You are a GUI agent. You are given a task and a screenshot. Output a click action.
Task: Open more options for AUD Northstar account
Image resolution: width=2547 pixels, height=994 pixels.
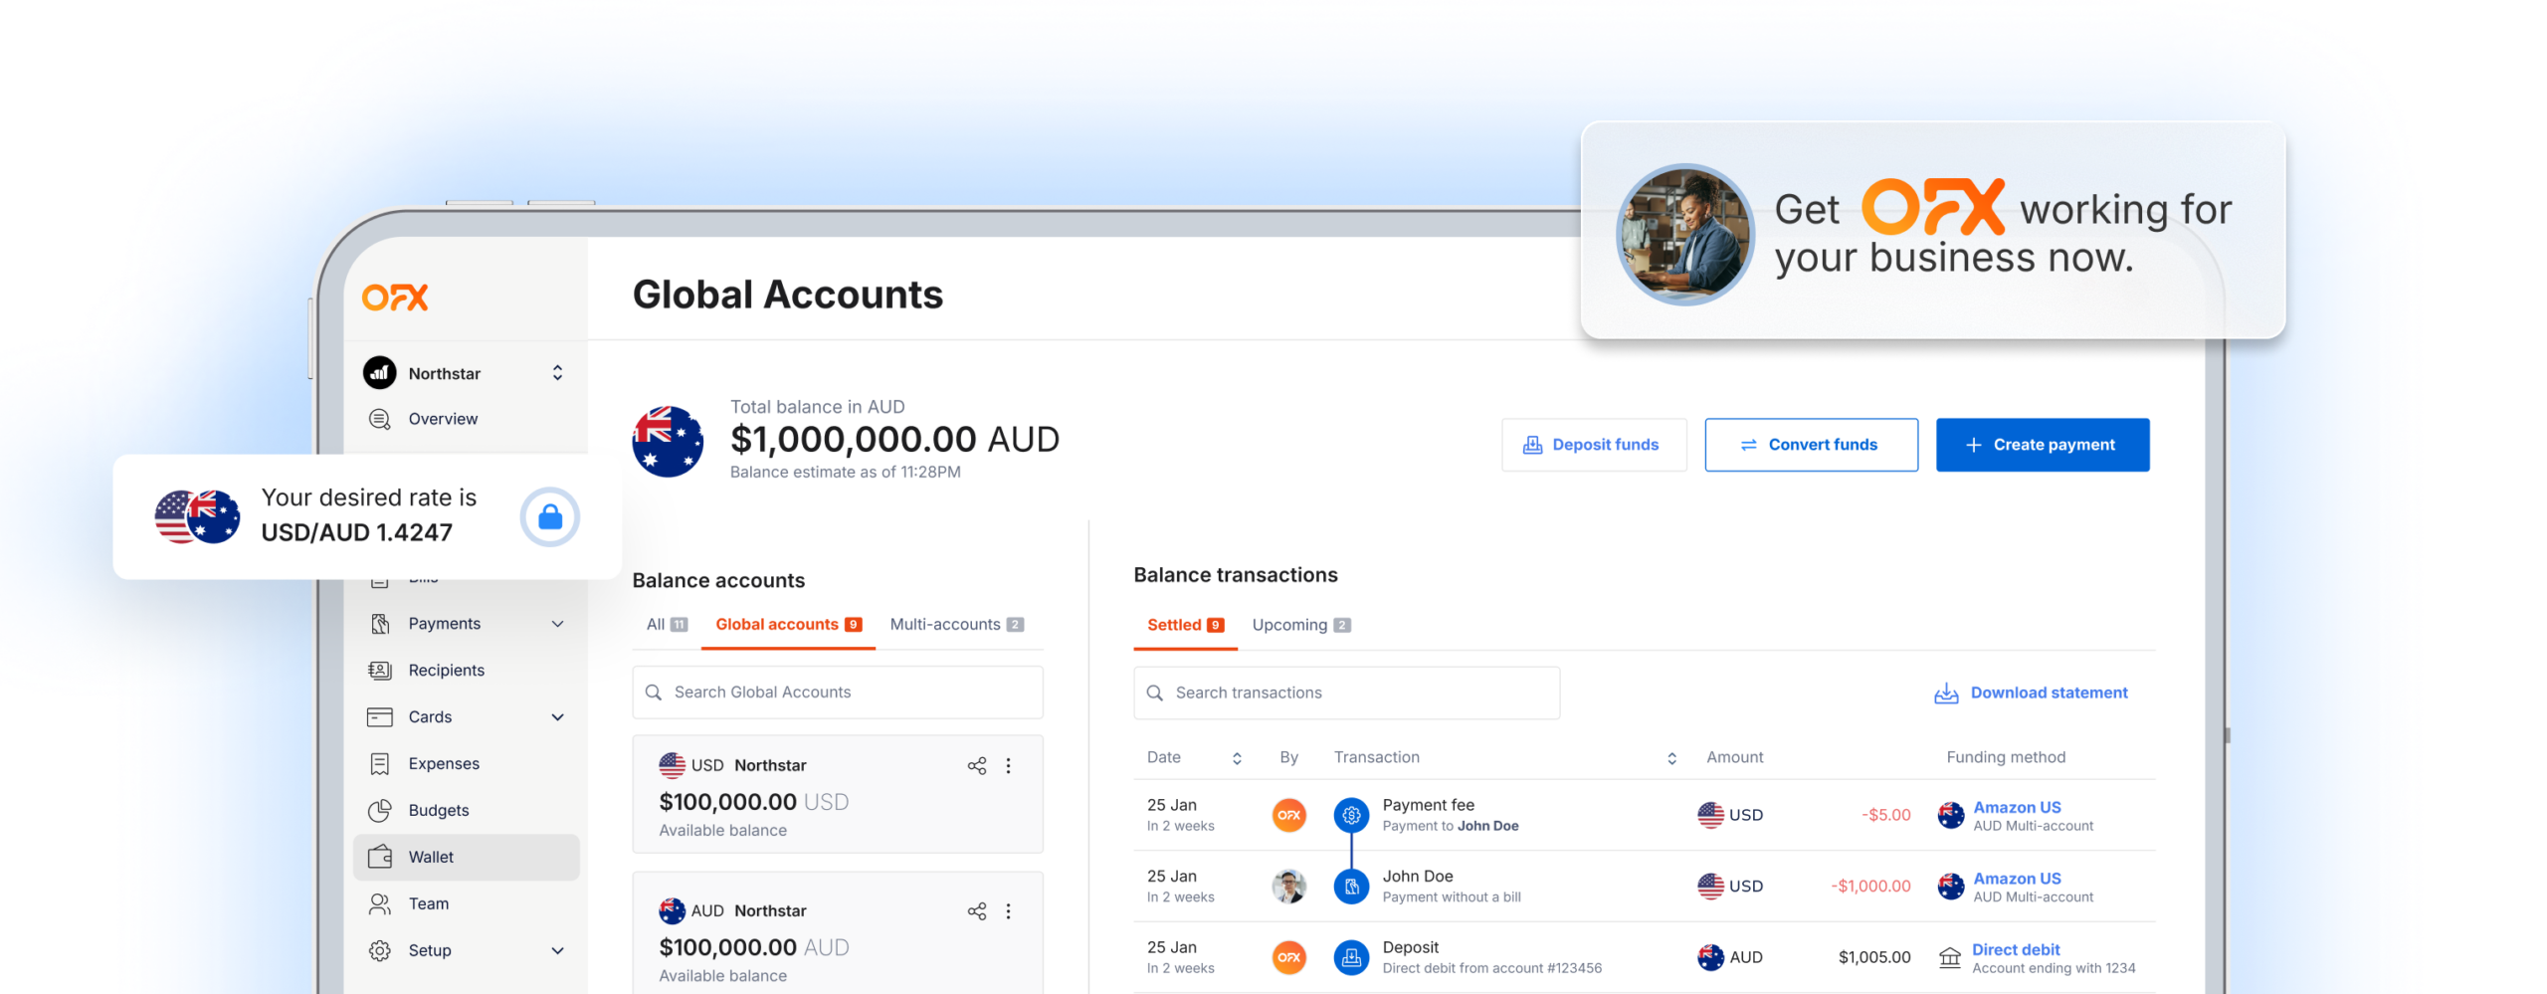coord(1008,911)
